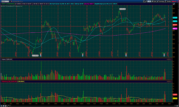
Task: Click the colored icon beside GOOGLE INC name
Action: [11, 1]
